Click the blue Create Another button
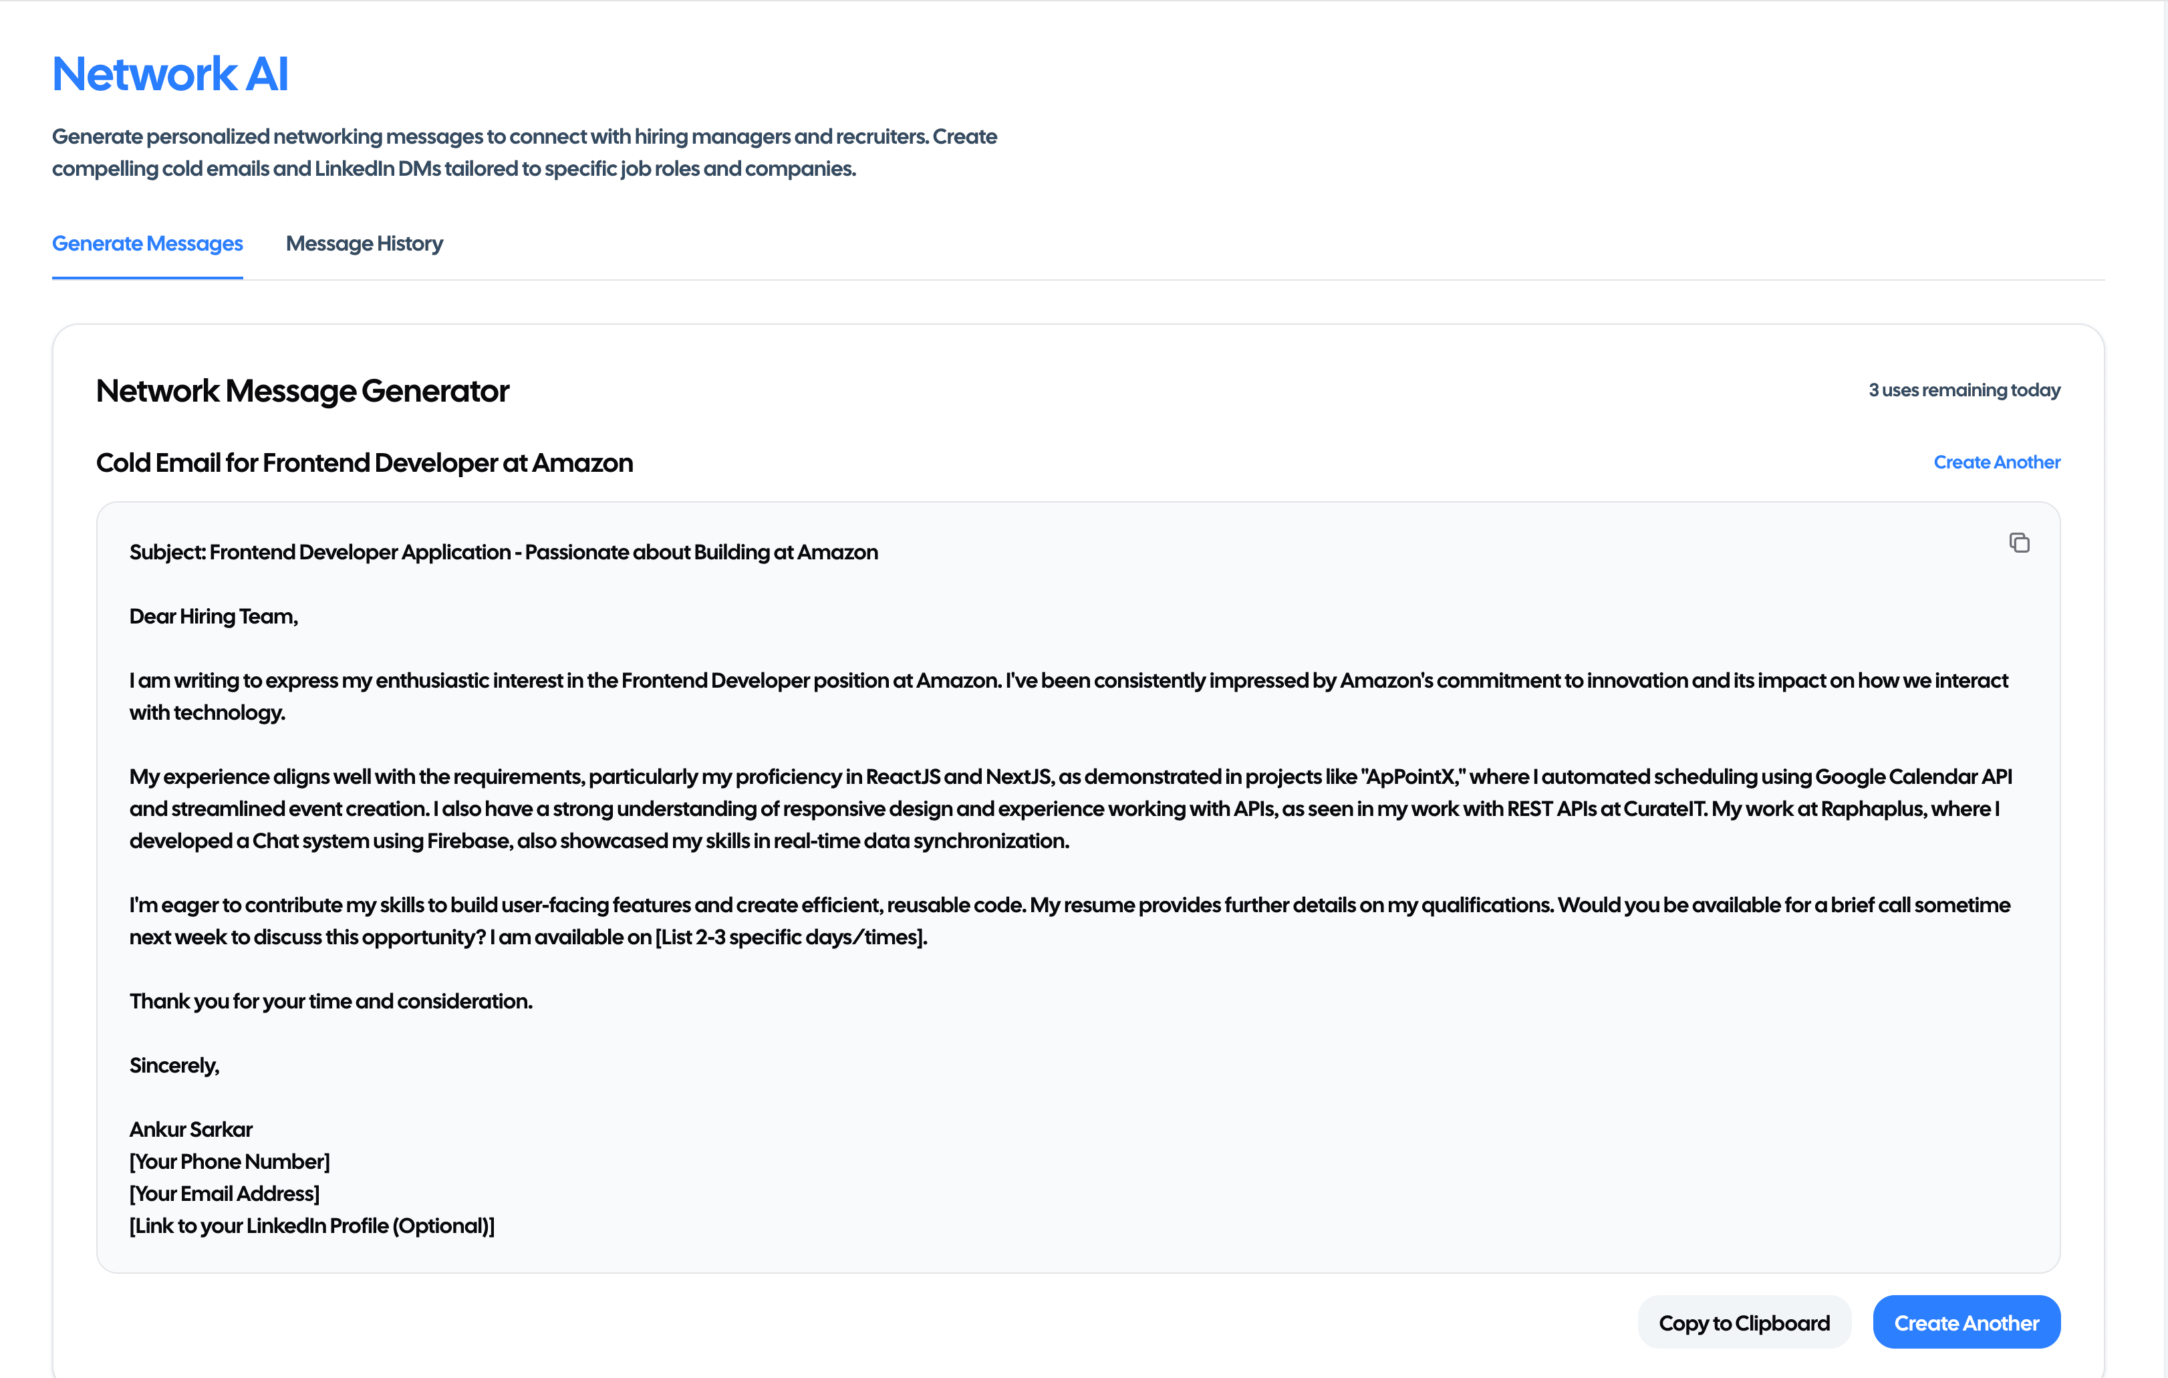Screen dimensions: 2168x1378 (x=1966, y=1321)
